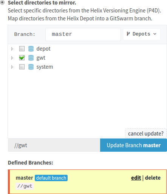Click the 'cancel update?' link
This screenshot has height=194, width=167.
pyautogui.click(x=146, y=134)
